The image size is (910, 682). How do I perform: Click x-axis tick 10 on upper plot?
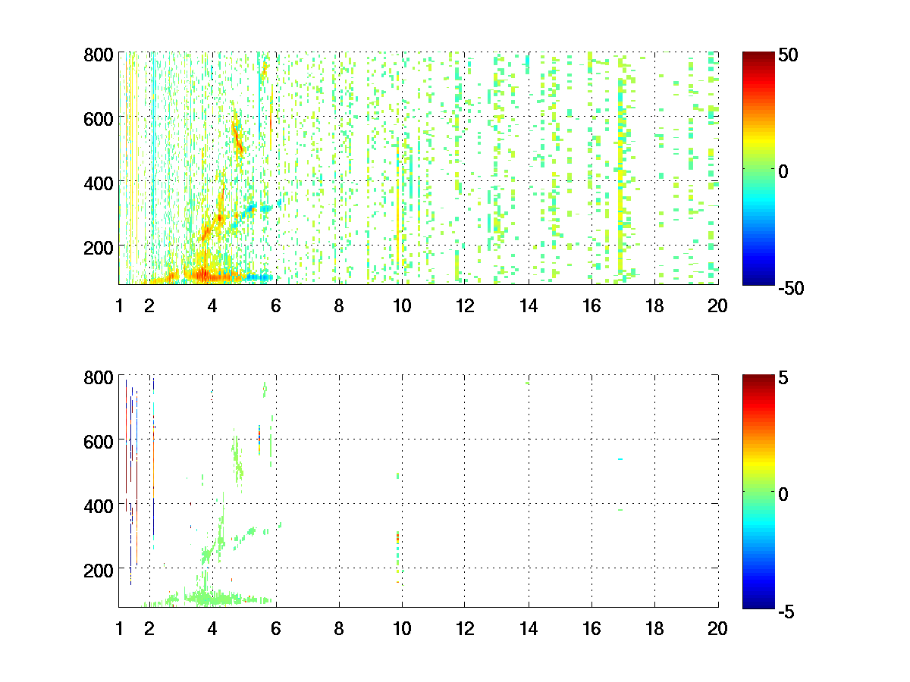pos(402,306)
